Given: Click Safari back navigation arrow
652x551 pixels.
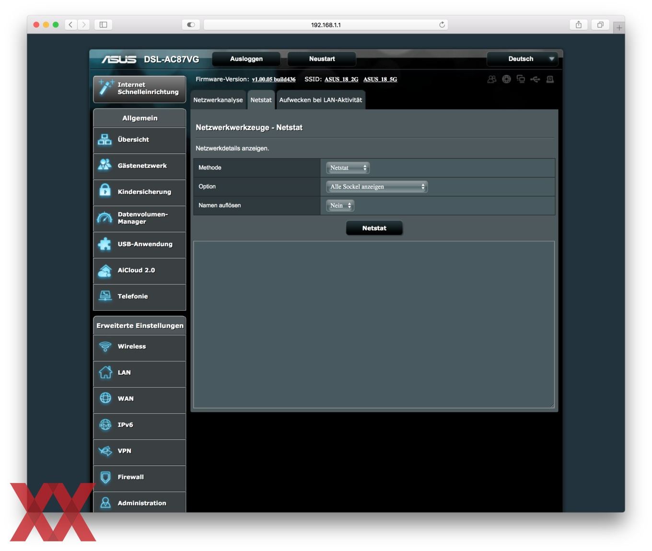Looking at the screenshot, I should click(x=70, y=24).
